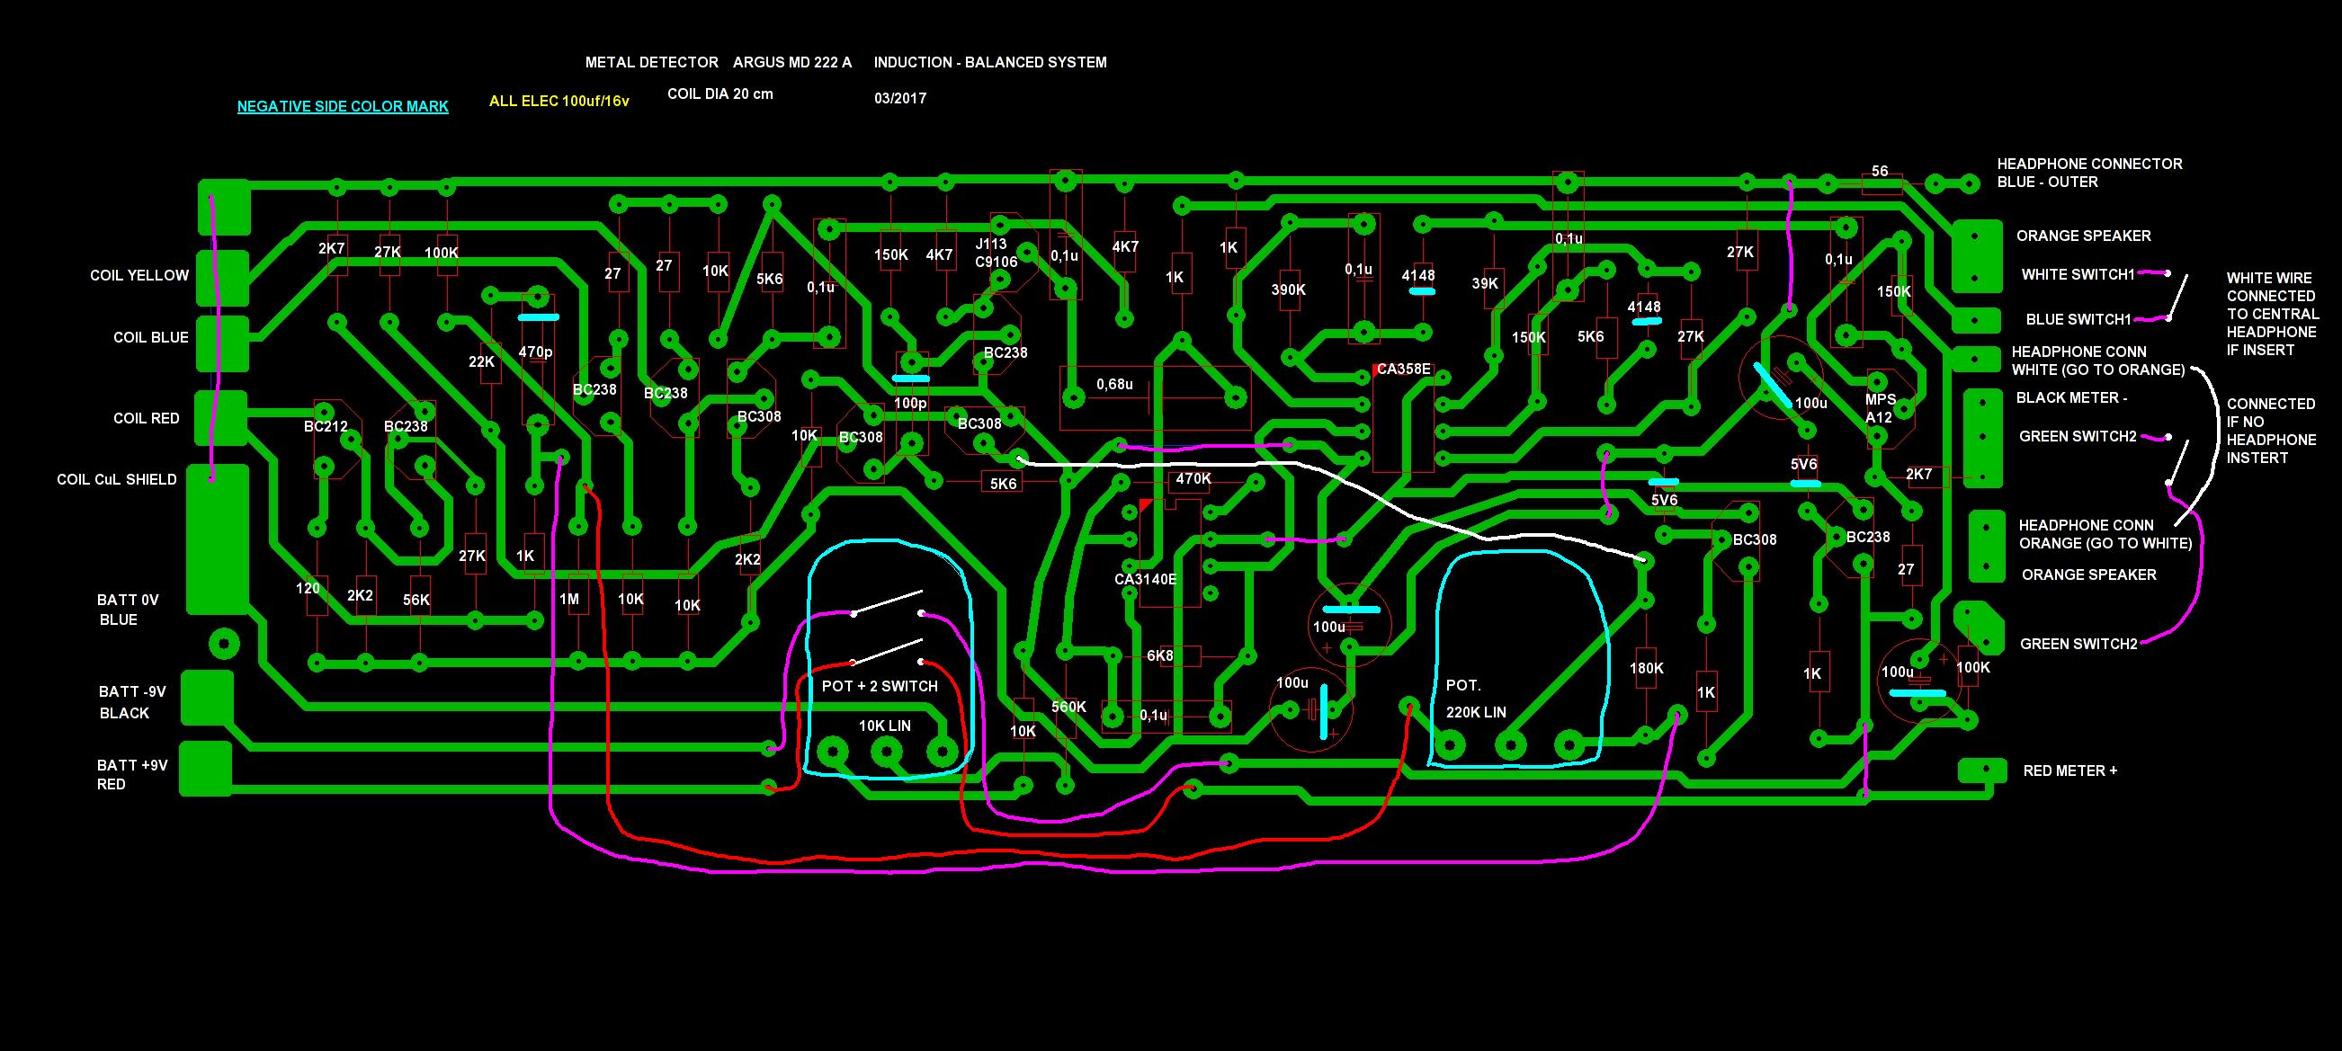Click the 560K resistor label
This screenshot has width=2342, height=1051.
point(1068,707)
